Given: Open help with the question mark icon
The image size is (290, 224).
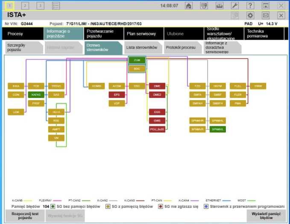Looking at the screenshot, I should (x=250, y=6).
